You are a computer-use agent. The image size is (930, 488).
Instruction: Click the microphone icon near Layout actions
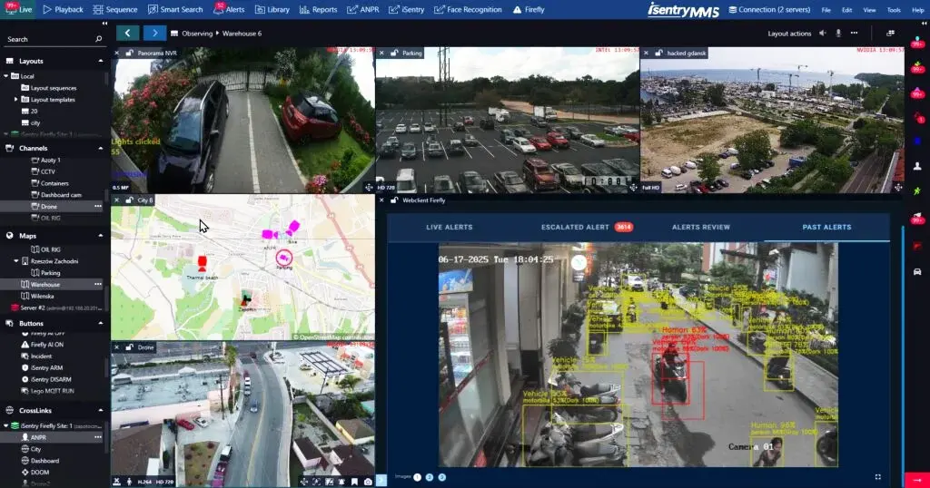tap(838, 33)
